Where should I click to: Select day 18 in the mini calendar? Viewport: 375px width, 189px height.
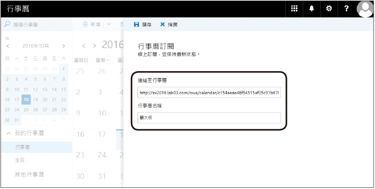[x=26, y=100]
